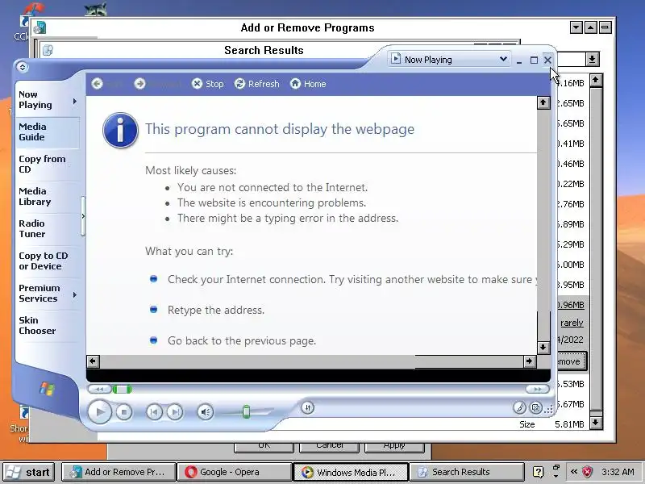
Task: Click the 5.81MB size value
Action: [569, 424]
